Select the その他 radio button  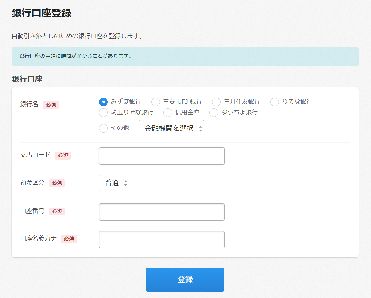103,128
